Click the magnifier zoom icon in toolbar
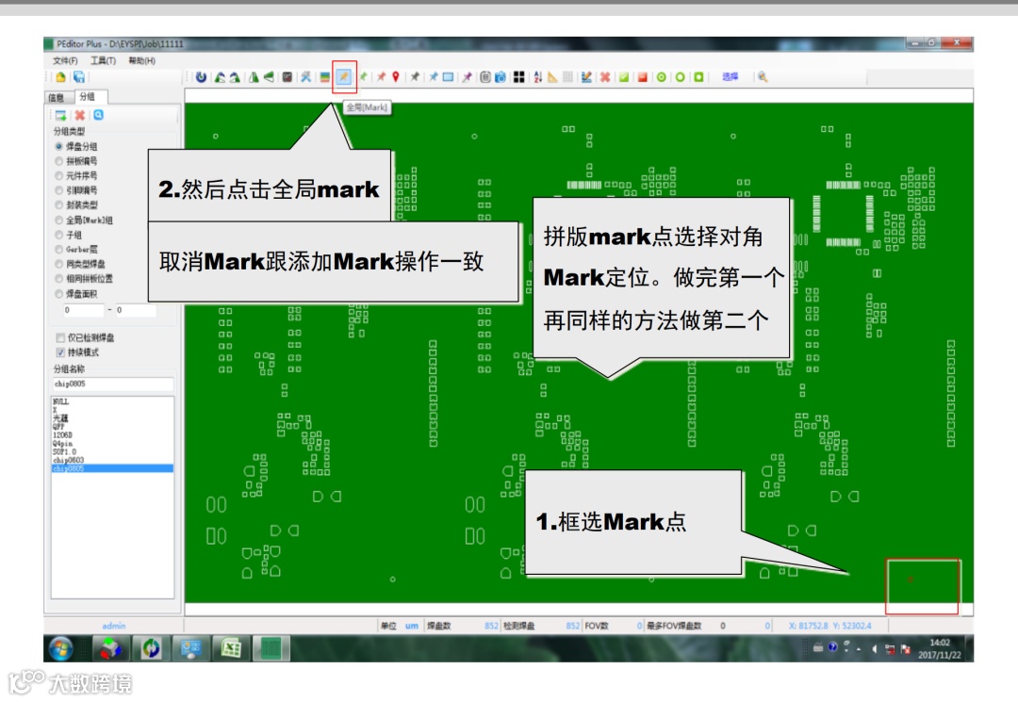The width and height of the screenshot is (1018, 702). [763, 76]
